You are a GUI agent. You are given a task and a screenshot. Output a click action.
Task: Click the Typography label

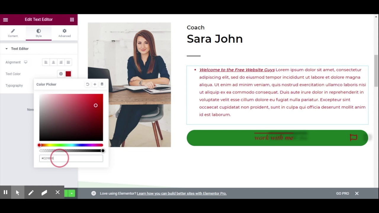14,85
